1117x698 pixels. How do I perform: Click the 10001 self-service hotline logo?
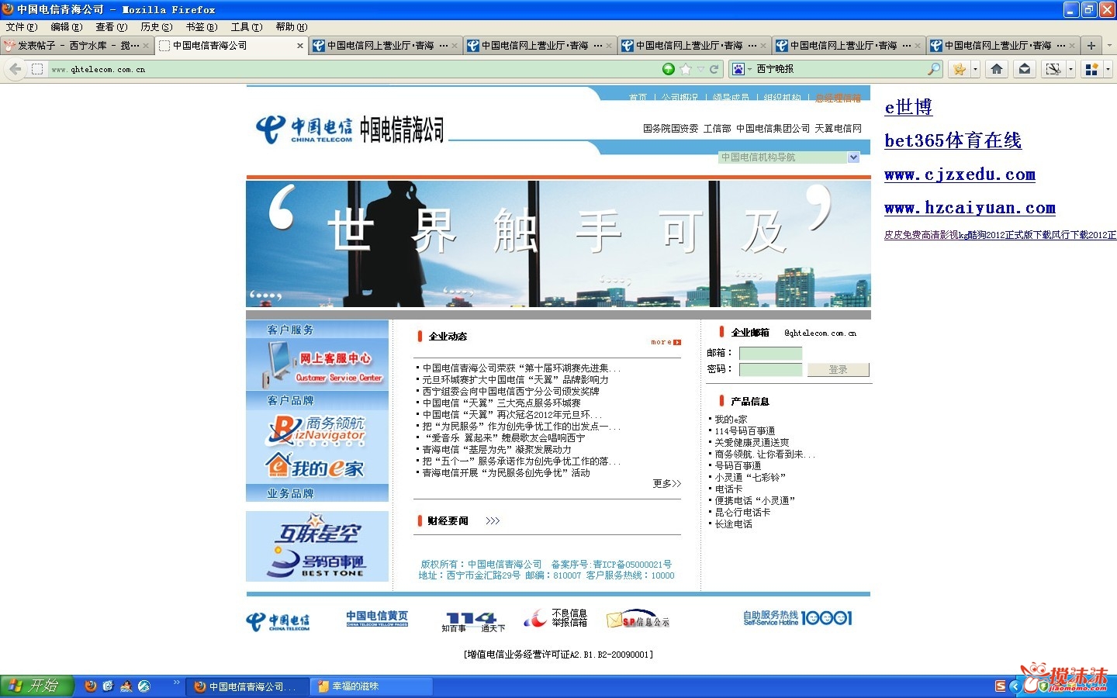798,618
